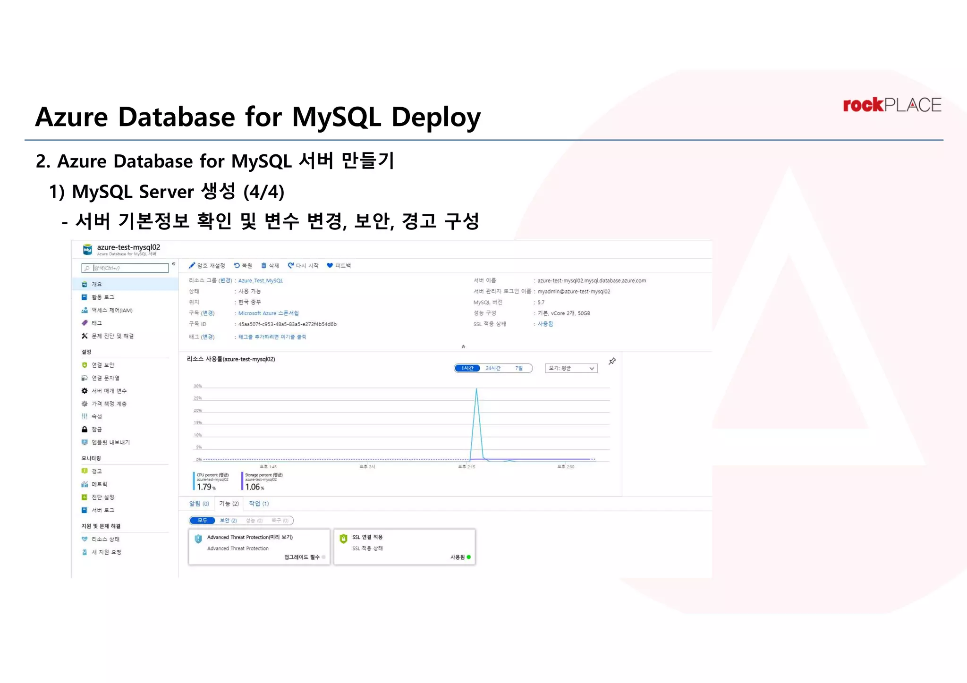This screenshot has height=683, width=967.
Task: Click 태그를 추가하려면 여기를 클릭 link
Action: click(x=272, y=337)
